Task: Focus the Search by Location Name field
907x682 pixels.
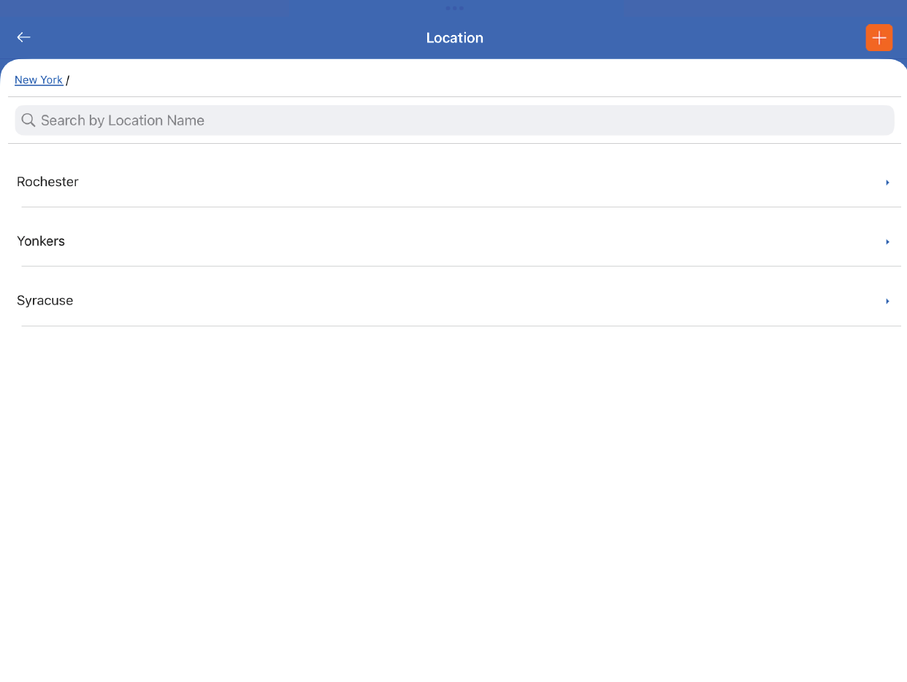Action: pyautogui.click(x=453, y=120)
